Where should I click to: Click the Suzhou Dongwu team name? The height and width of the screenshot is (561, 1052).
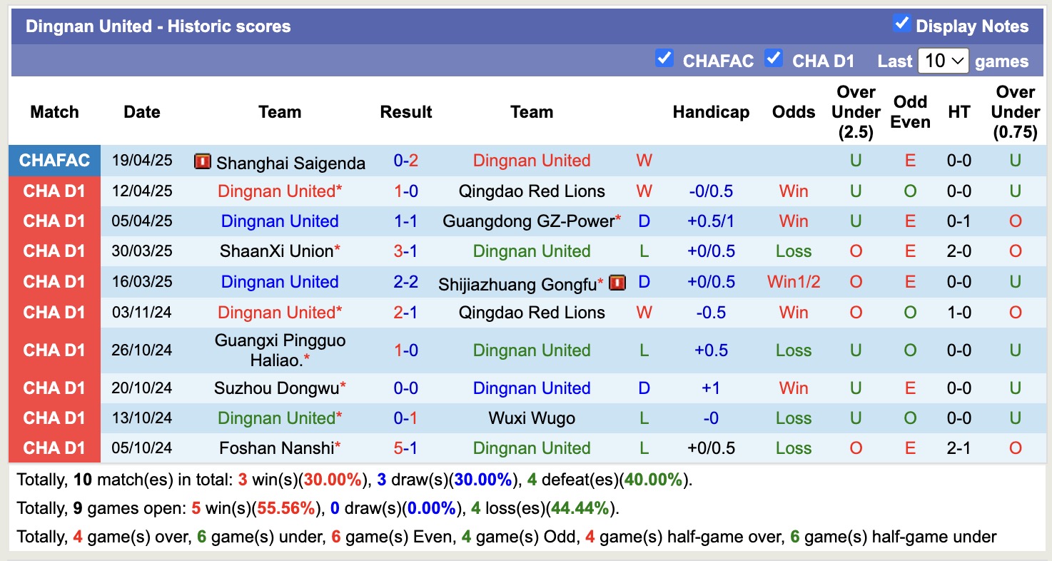click(x=276, y=388)
